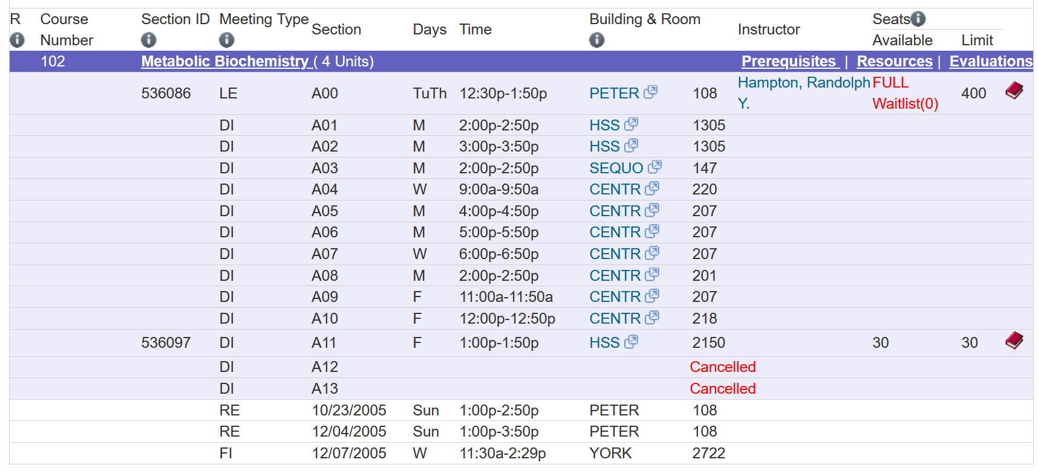The height and width of the screenshot is (471, 1038).
Task: Click HSS building link for section A01
Action: pos(604,125)
